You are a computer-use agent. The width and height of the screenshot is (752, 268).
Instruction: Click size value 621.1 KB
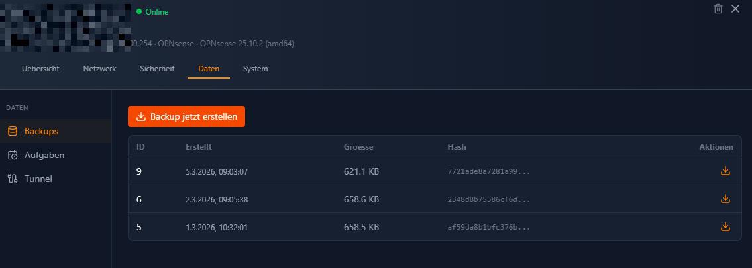(362, 171)
